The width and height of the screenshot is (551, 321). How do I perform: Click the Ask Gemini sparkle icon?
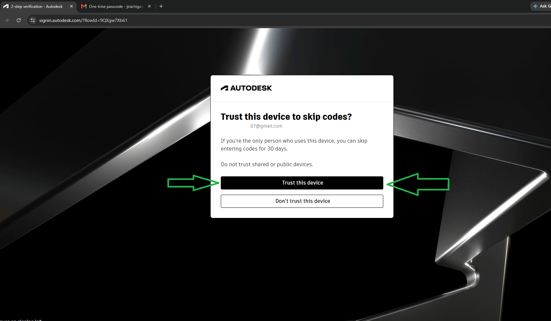[x=536, y=6]
